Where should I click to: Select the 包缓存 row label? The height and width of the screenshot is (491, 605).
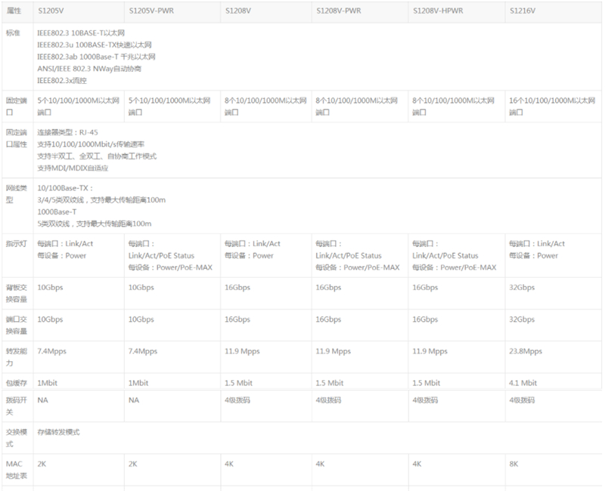coord(17,383)
